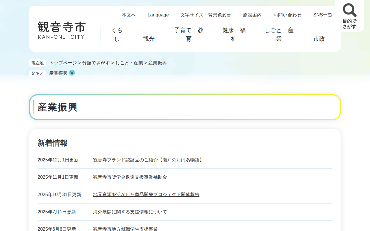Viewport: 370px width, 231px height.
Task: Click 分類でさがす breadcrumb link
Action: point(96,63)
